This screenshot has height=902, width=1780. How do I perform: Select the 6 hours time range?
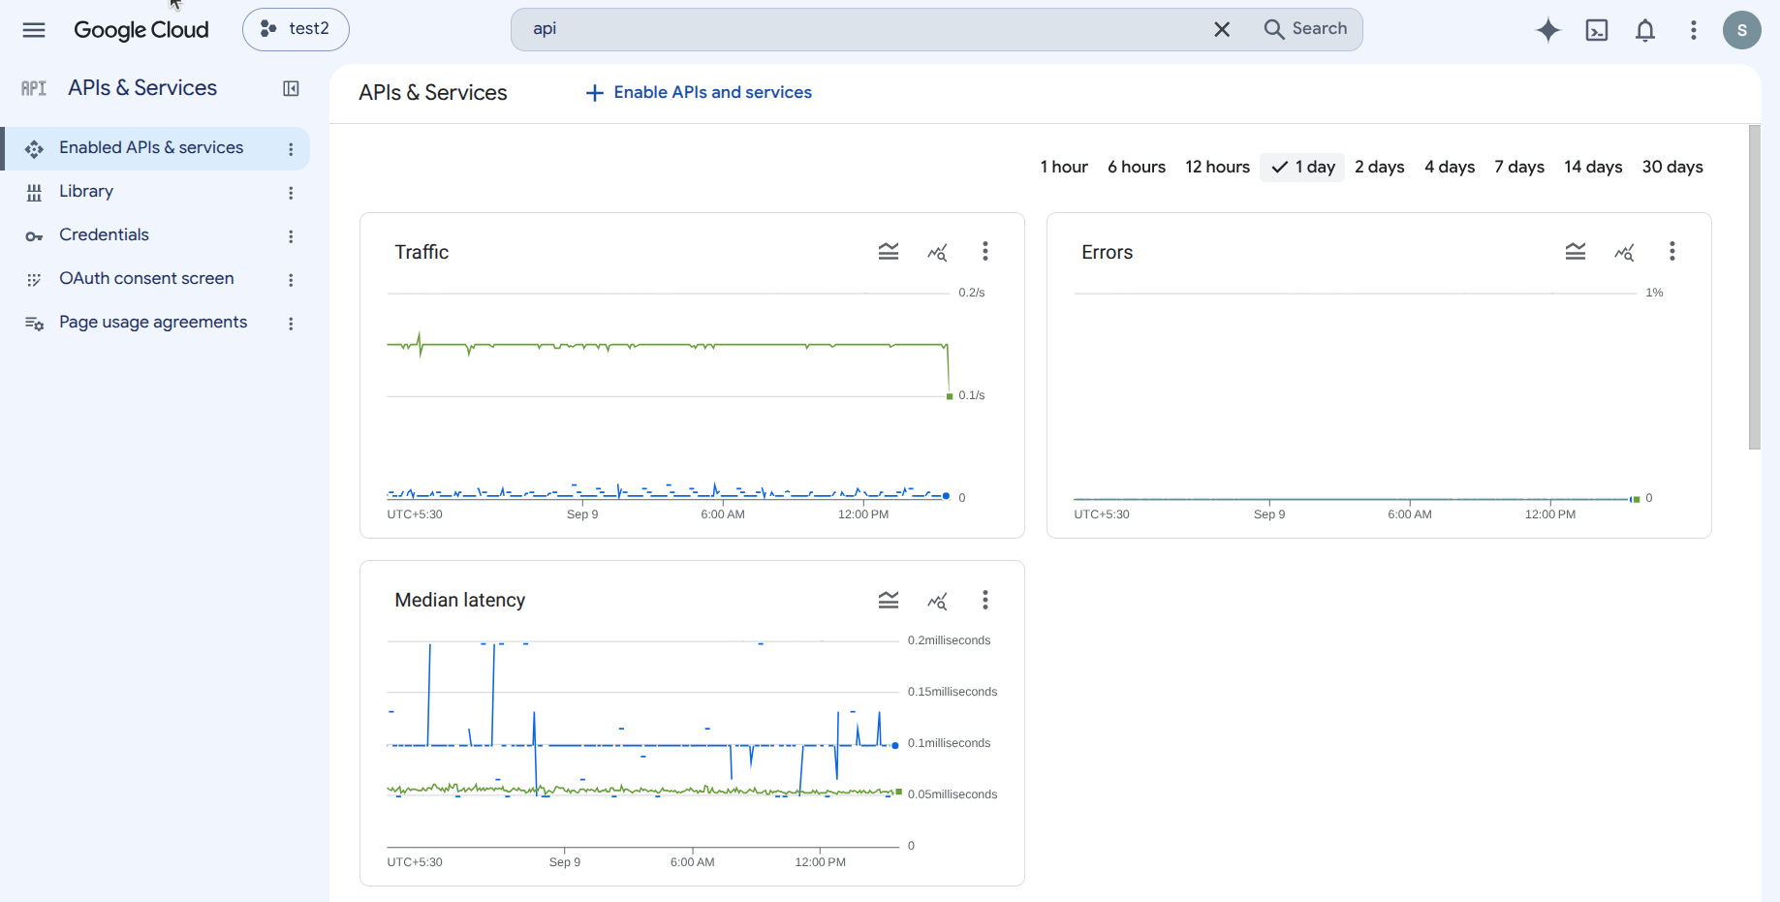coord(1137,167)
